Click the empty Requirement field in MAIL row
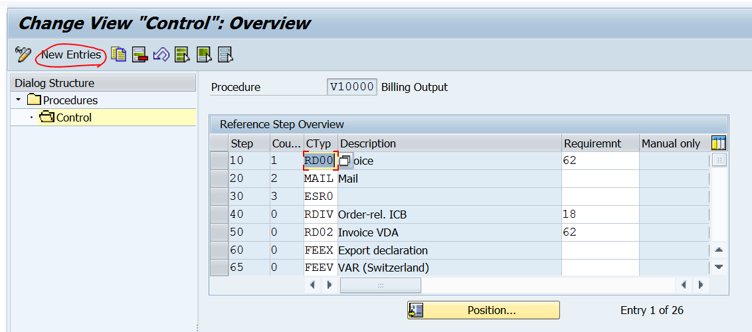 [600, 179]
